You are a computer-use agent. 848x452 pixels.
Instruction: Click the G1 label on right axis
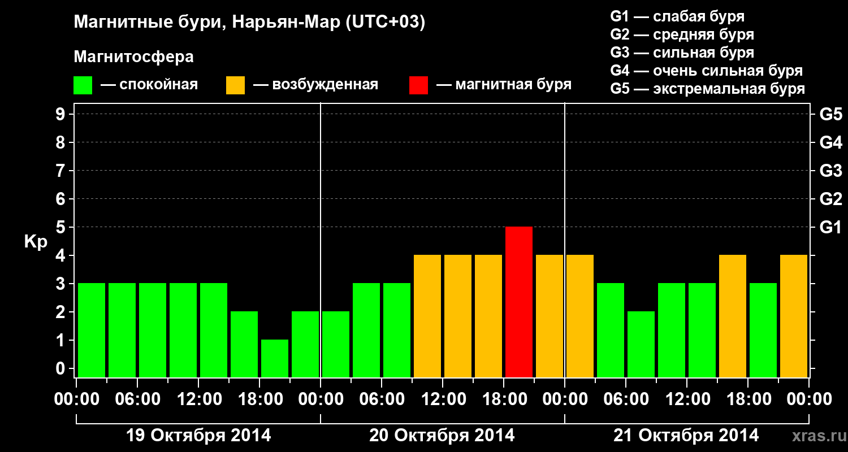pyautogui.click(x=831, y=227)
